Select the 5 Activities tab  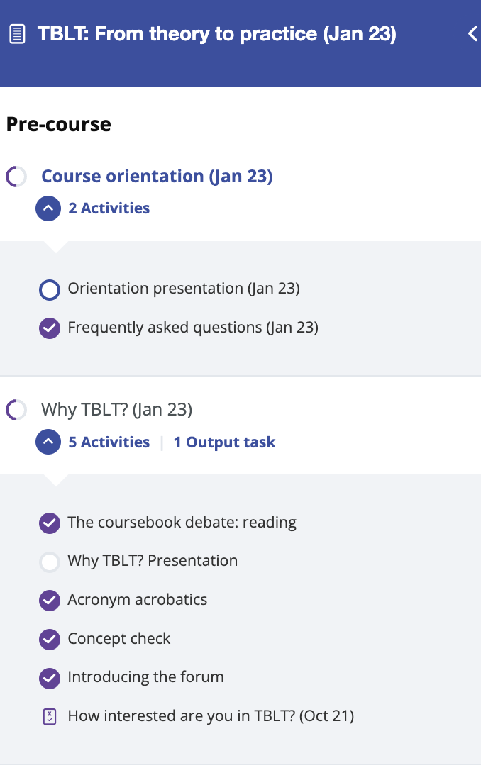coord(109,442)
